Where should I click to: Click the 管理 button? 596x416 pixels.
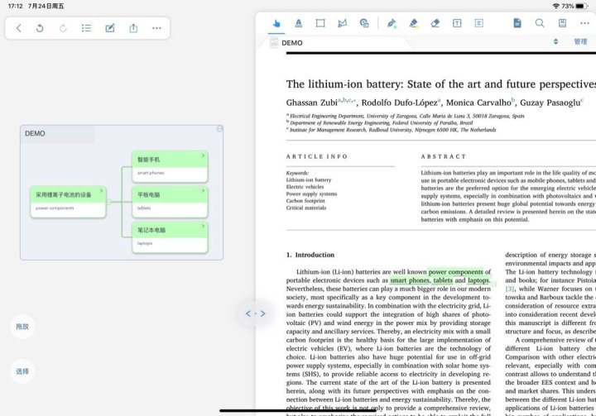pyautogui.click(x=580, y=41)
